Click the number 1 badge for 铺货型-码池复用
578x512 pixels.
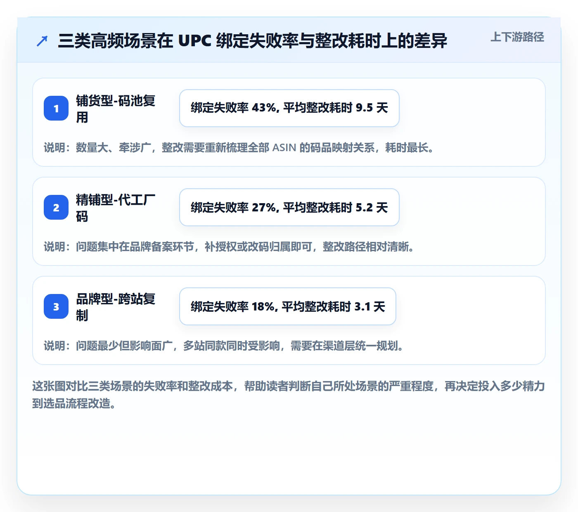point(56,108)
